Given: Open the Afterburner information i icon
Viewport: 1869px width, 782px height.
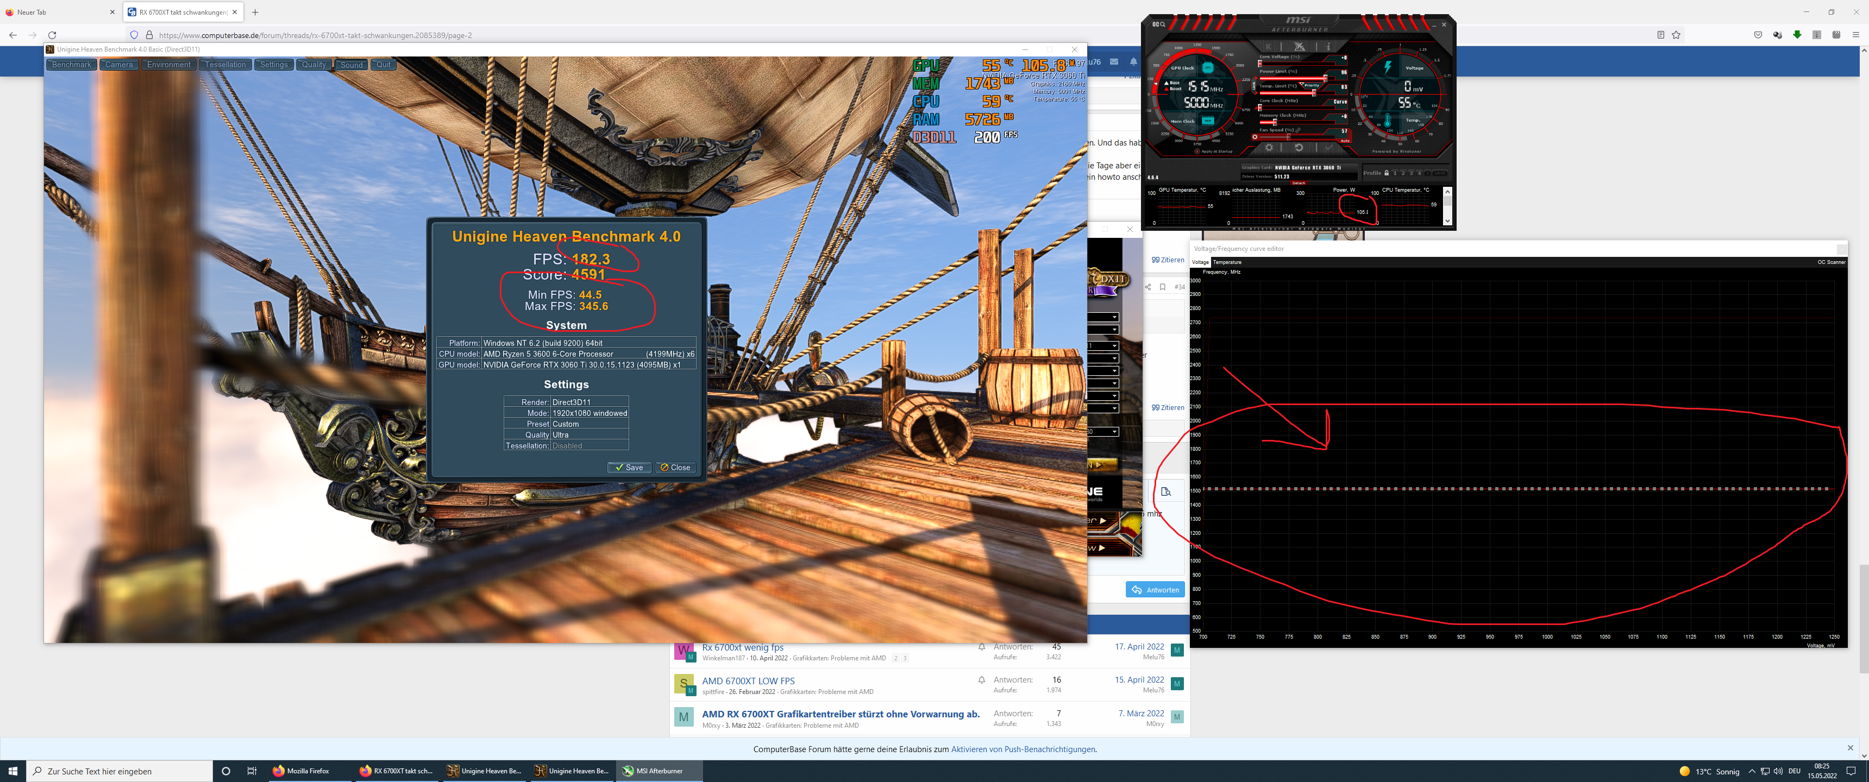Looking at the screenshot, I should click(x=1328, y=46).
